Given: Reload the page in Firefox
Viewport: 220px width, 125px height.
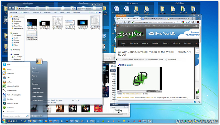Looking at the screenshot, I should pos(129,22).
